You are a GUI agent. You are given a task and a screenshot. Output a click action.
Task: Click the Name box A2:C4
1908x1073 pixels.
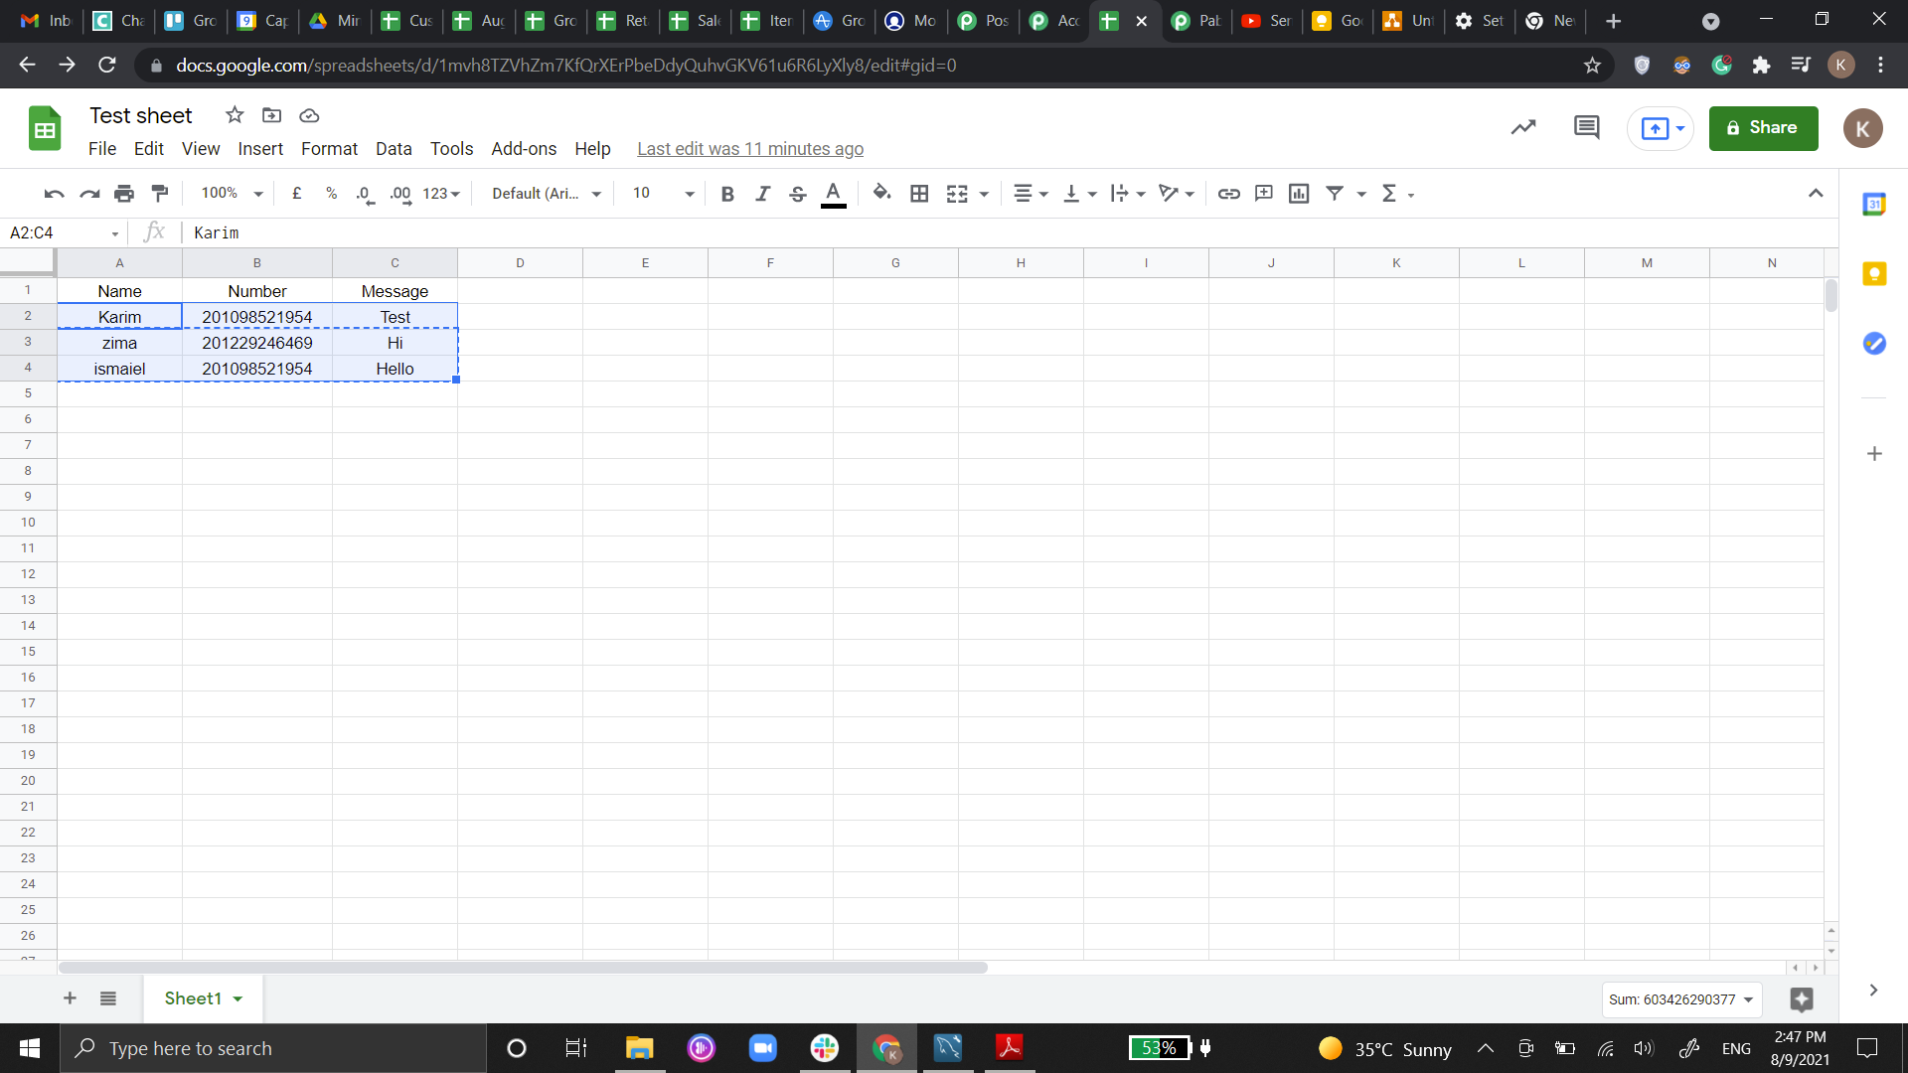[64, 232]
